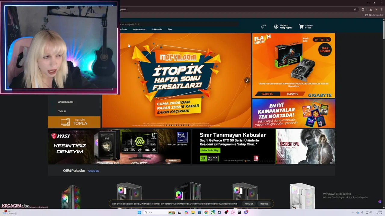Open the Resident Evil Requiem image

[x=305, y=146]
